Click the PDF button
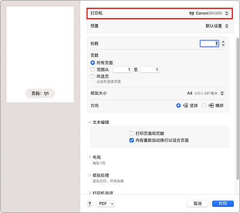 point(103,204)
